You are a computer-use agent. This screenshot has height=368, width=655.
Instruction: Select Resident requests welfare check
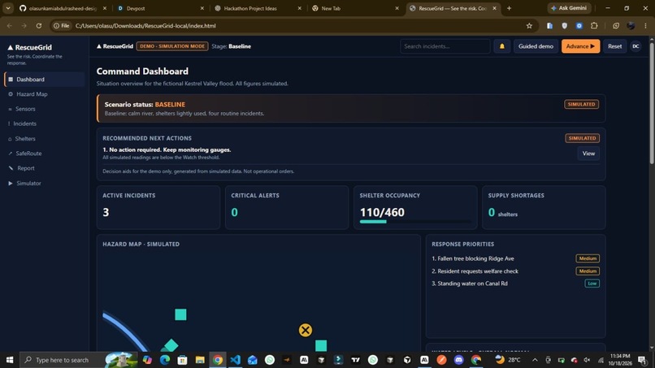coord(475,271)
